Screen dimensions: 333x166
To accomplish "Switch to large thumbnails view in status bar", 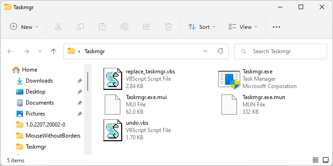I will 326,160.
